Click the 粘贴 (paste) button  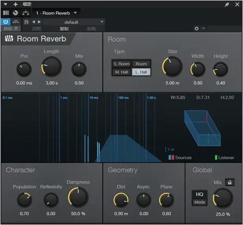pos(92,28)
